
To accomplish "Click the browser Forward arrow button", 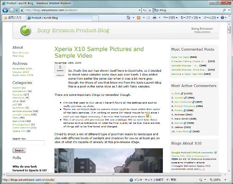I will tap(12, 10).
